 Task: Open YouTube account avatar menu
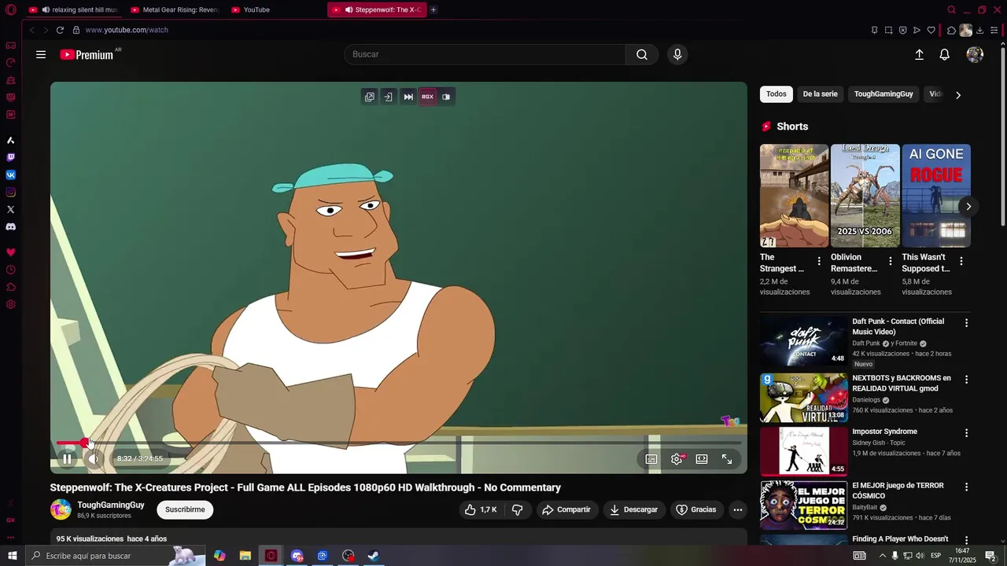[975, 54]
